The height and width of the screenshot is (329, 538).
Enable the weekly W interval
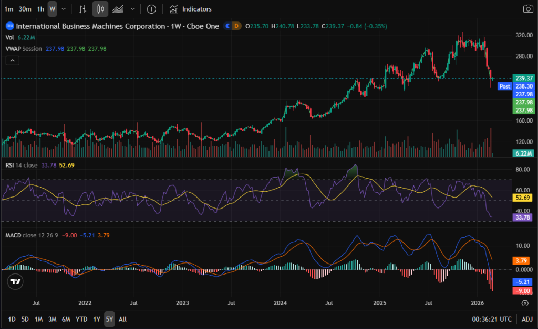coord(52,9)
